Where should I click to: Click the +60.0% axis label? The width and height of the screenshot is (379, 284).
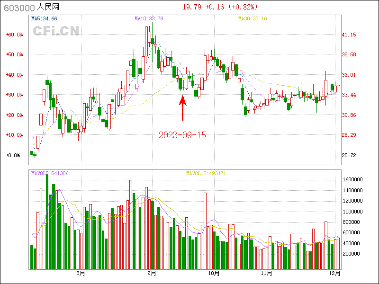[15, 35]
